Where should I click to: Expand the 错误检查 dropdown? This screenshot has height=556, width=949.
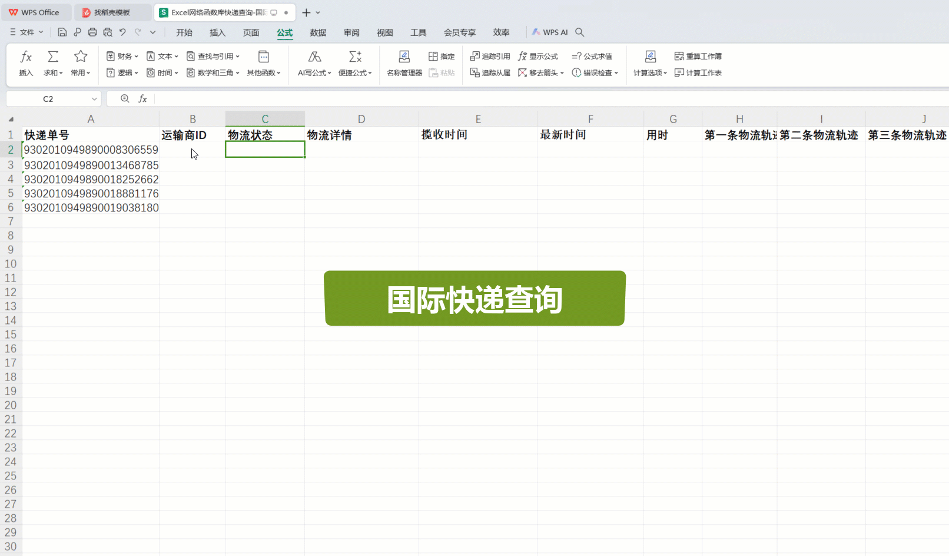pos(616,73)
